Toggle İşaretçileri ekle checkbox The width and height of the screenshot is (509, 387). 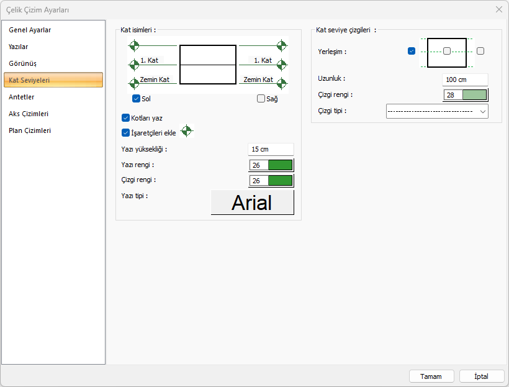(126, 132)
